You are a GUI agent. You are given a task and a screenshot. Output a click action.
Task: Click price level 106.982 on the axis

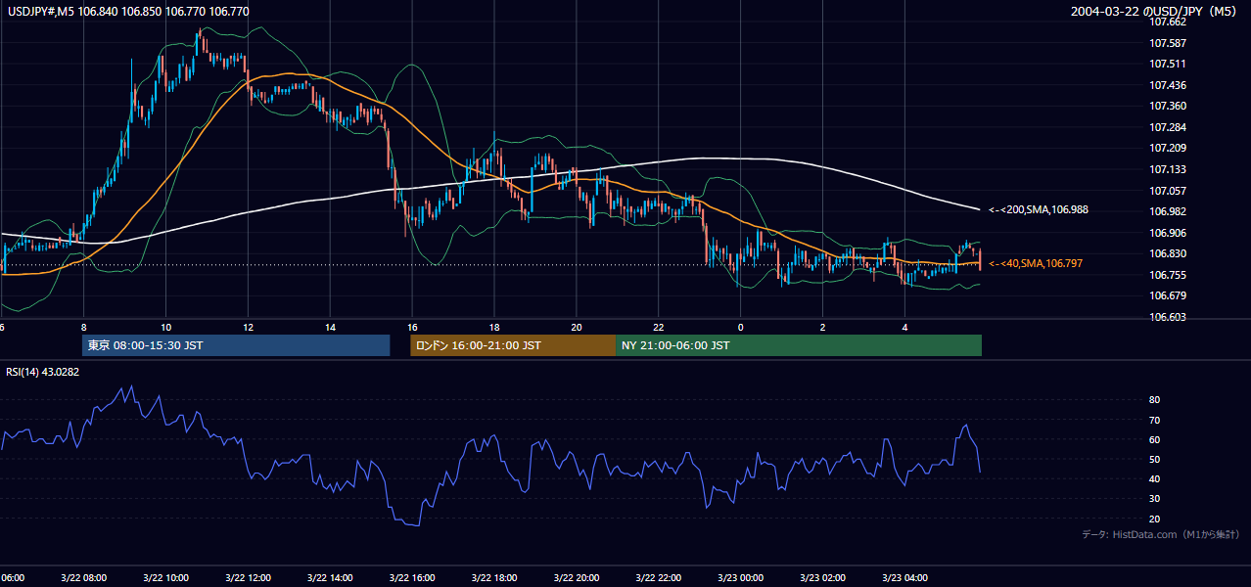tap(1167, 211)
